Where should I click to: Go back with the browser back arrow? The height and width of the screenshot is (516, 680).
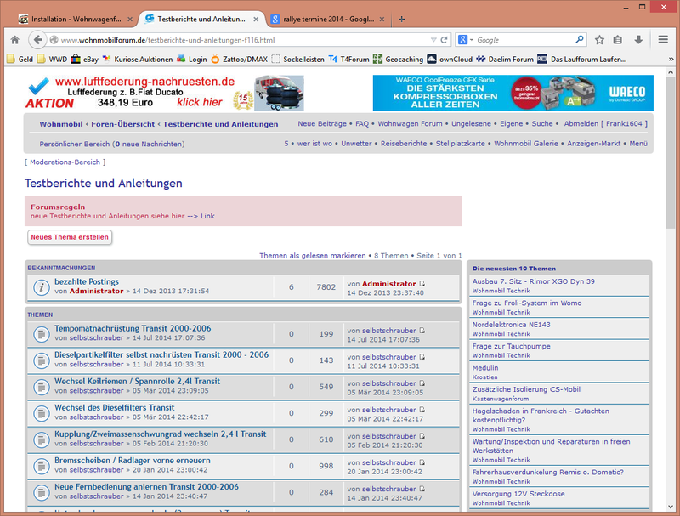(37, 40)
